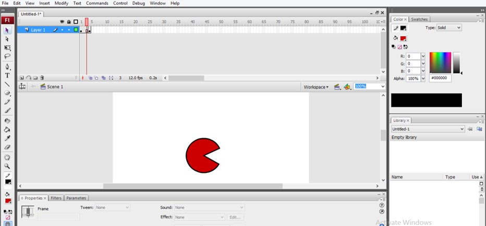
Task: Select the Hand tool
Action: [7, 157]
